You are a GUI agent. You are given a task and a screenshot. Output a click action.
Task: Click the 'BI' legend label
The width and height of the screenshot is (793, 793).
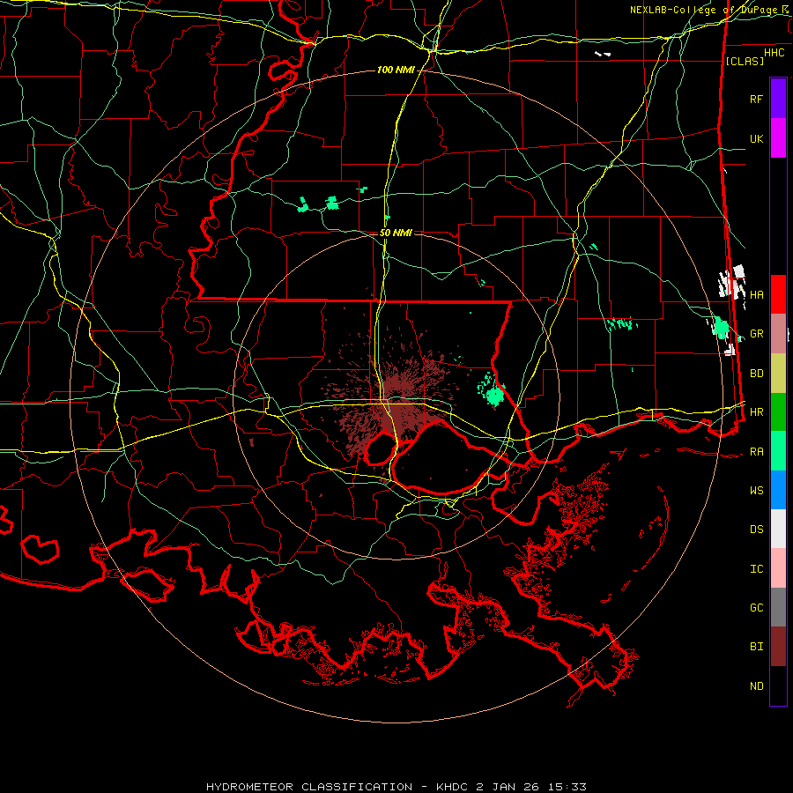click(x=756, y=647)
